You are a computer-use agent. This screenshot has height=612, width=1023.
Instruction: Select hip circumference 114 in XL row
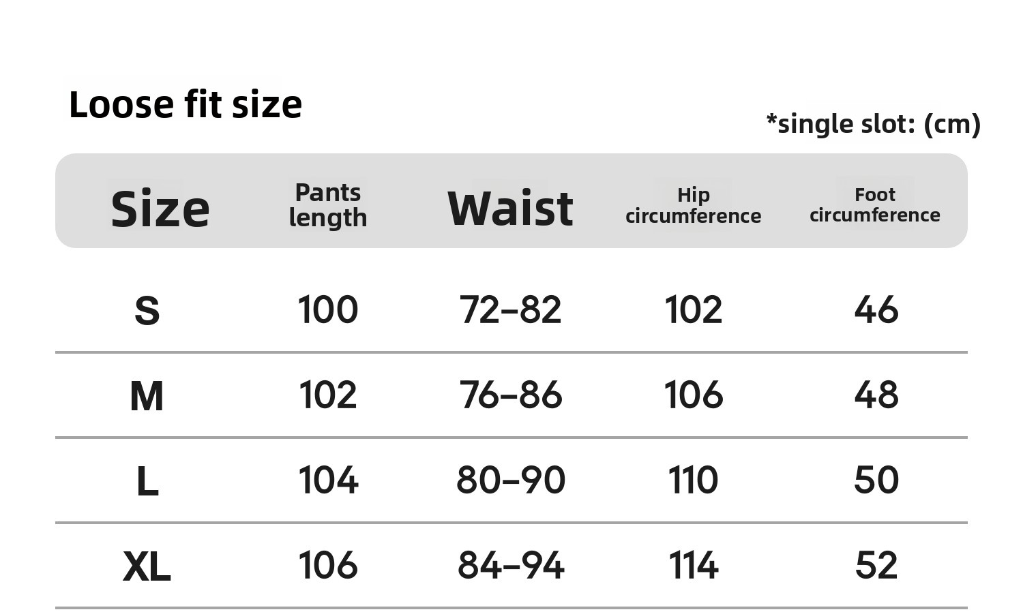(x=693, y=565)
